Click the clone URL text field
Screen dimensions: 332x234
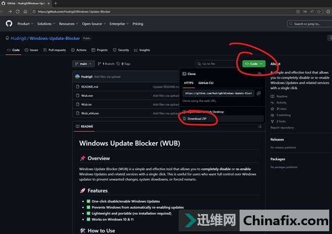click(x=219, y=93)
